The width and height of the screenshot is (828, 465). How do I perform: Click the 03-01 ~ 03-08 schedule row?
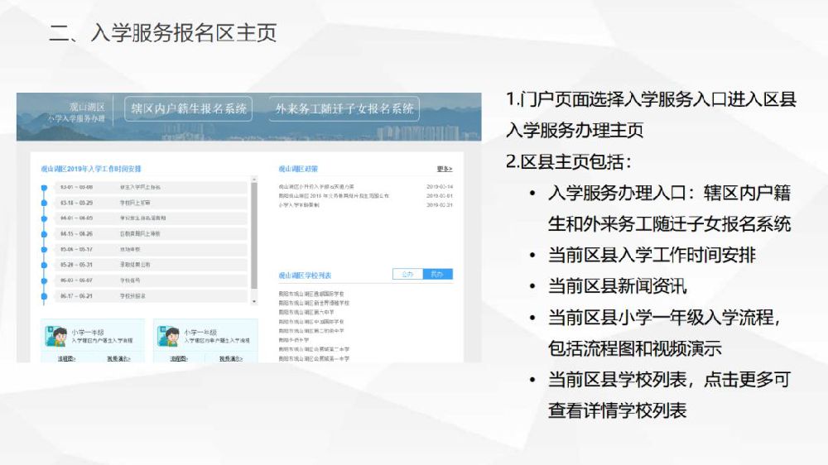point(151,187)
